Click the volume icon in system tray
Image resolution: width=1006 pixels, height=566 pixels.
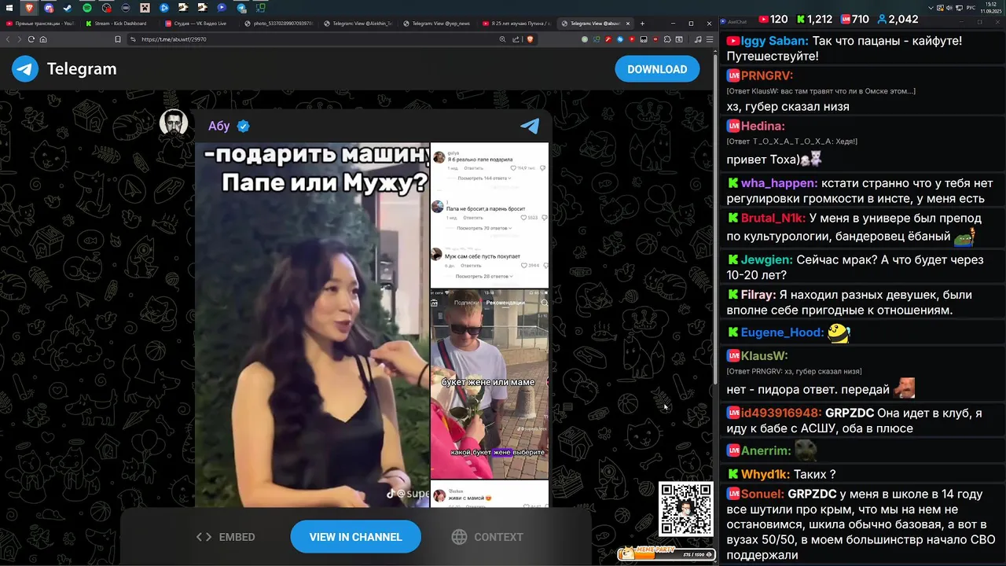(949, 8)
